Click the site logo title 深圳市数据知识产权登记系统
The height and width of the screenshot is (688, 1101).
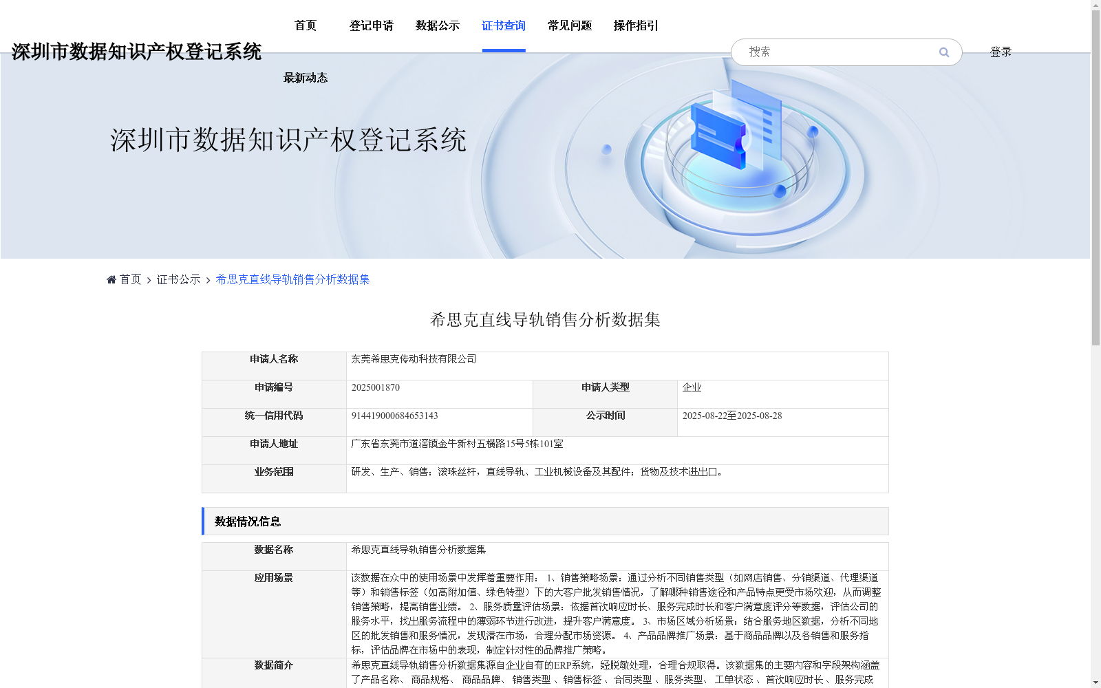coord(136,52)
